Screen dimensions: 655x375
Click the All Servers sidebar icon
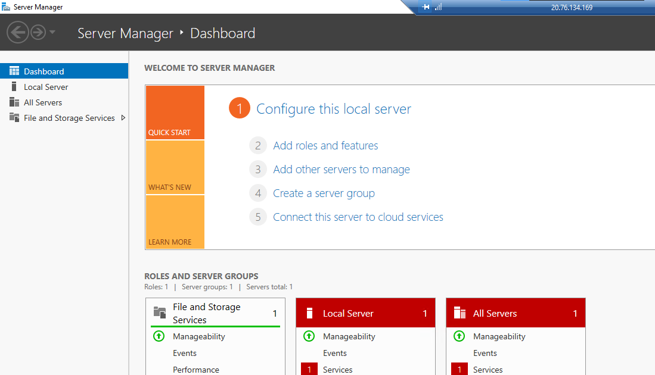click(14, 102)
